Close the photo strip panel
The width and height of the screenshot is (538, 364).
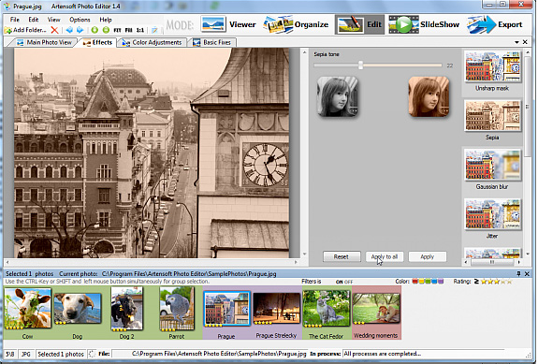point(527,273)
